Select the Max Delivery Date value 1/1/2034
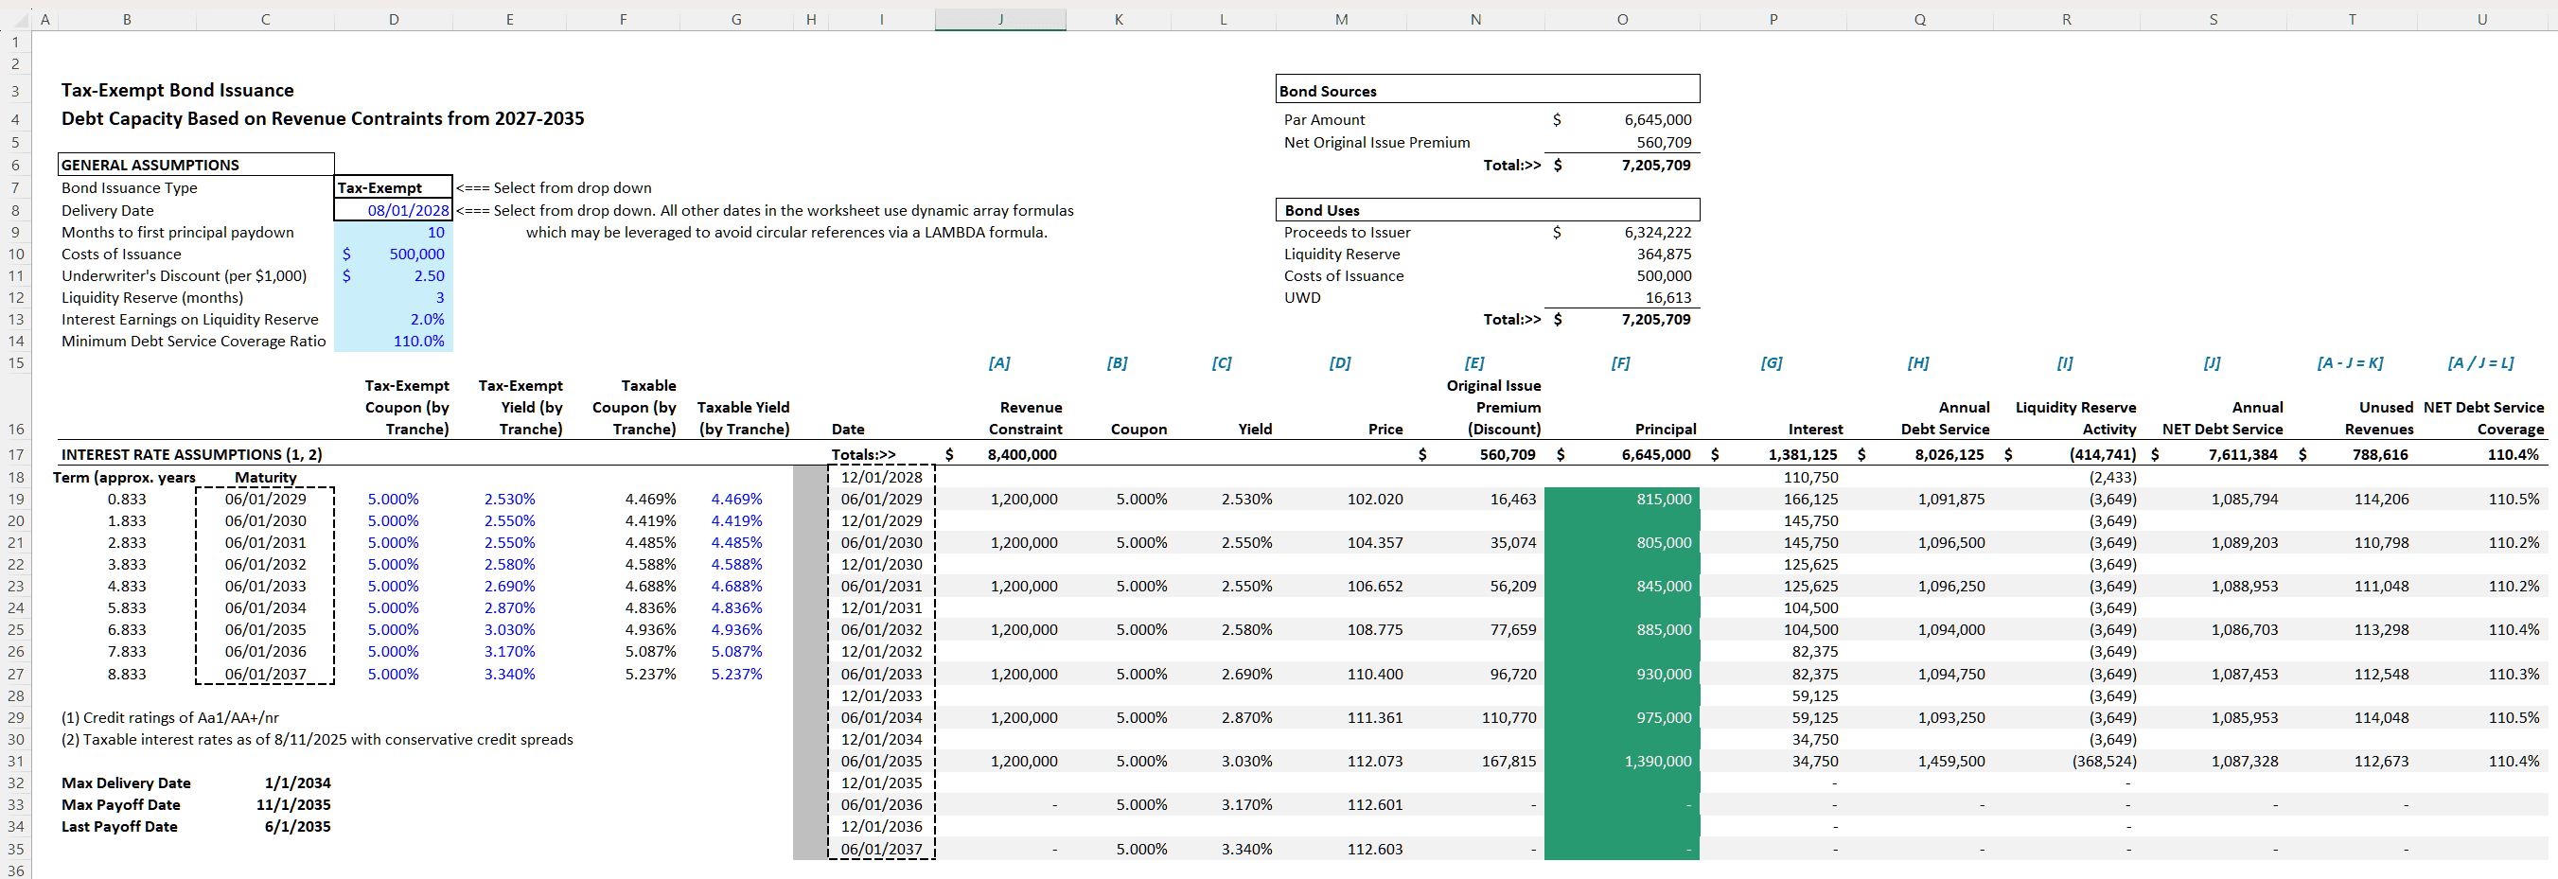This screenshot has width=2558, height=879. pos(298,783)
